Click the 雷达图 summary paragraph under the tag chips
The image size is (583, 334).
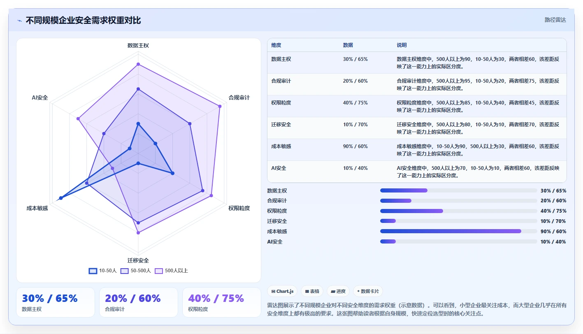[x=417, y=309]
